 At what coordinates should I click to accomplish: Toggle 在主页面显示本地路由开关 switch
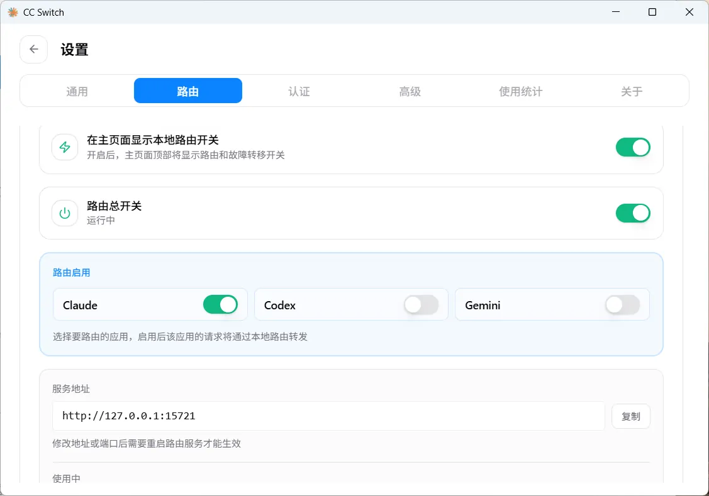click(x=633, y=147)
